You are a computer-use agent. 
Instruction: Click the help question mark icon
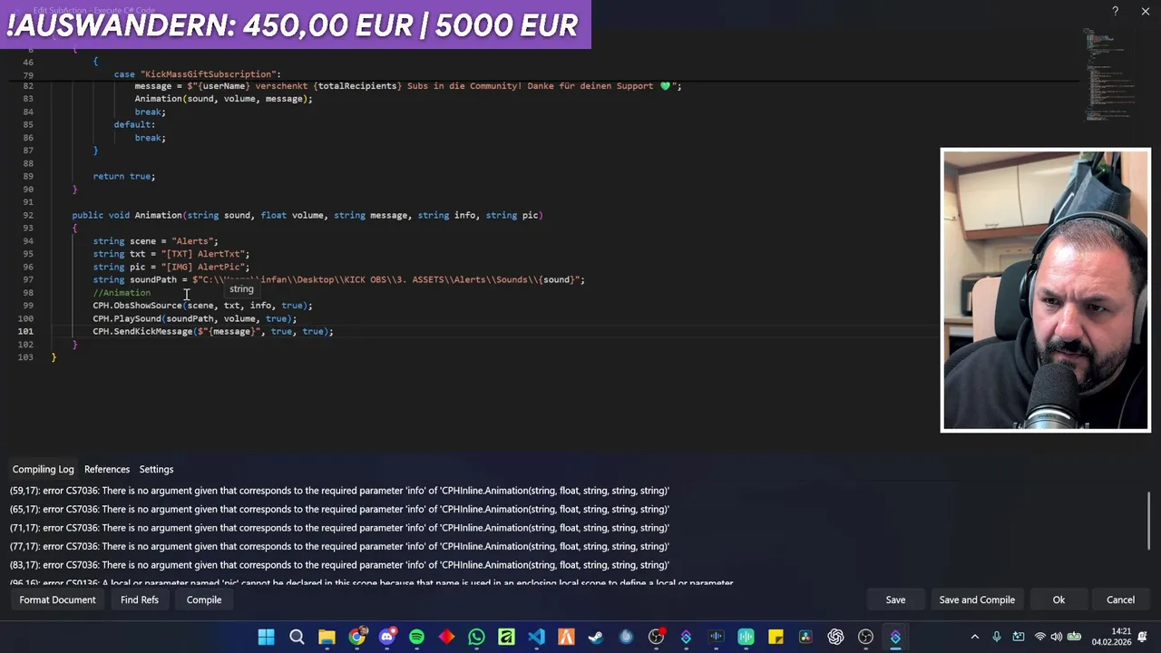pyautogui.click(x=1116, y=11)
